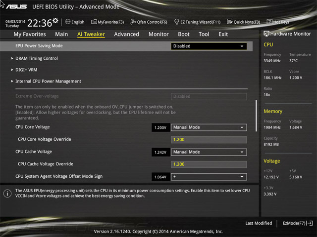Click the Hardware Monitor display icon
Screen dimensions: 317x237
tap(266, 34)
